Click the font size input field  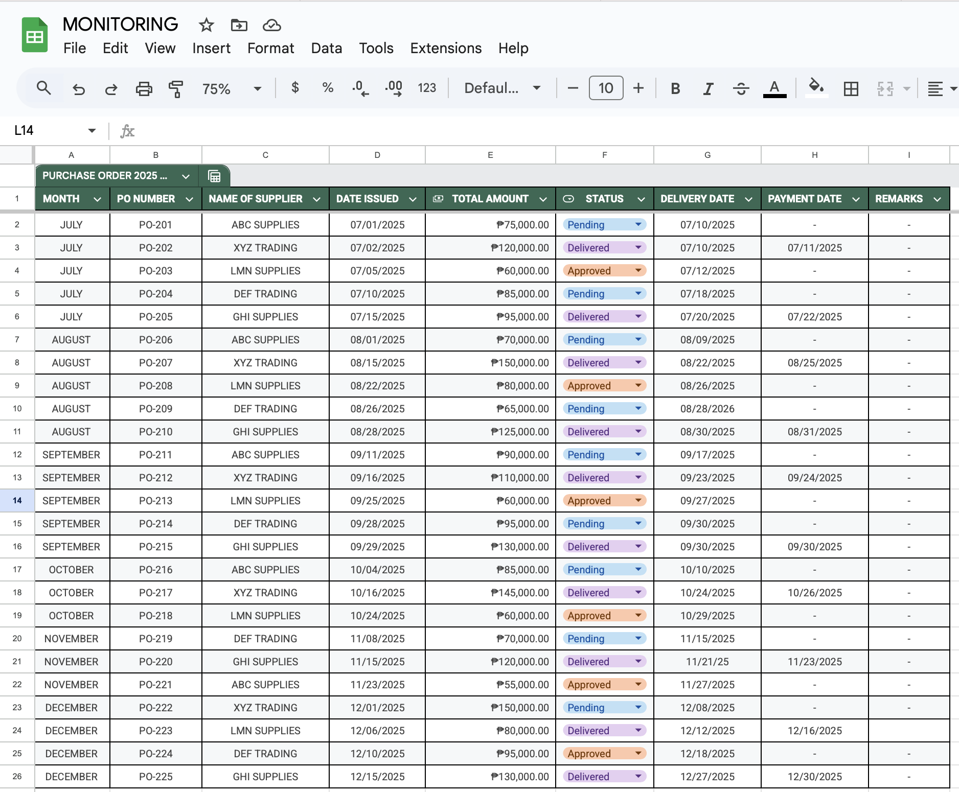[x=606, y=88]
